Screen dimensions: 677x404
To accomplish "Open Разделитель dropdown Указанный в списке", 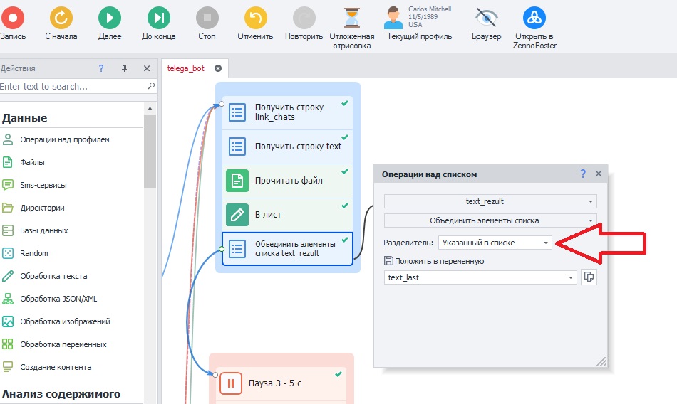I will 495,243.
